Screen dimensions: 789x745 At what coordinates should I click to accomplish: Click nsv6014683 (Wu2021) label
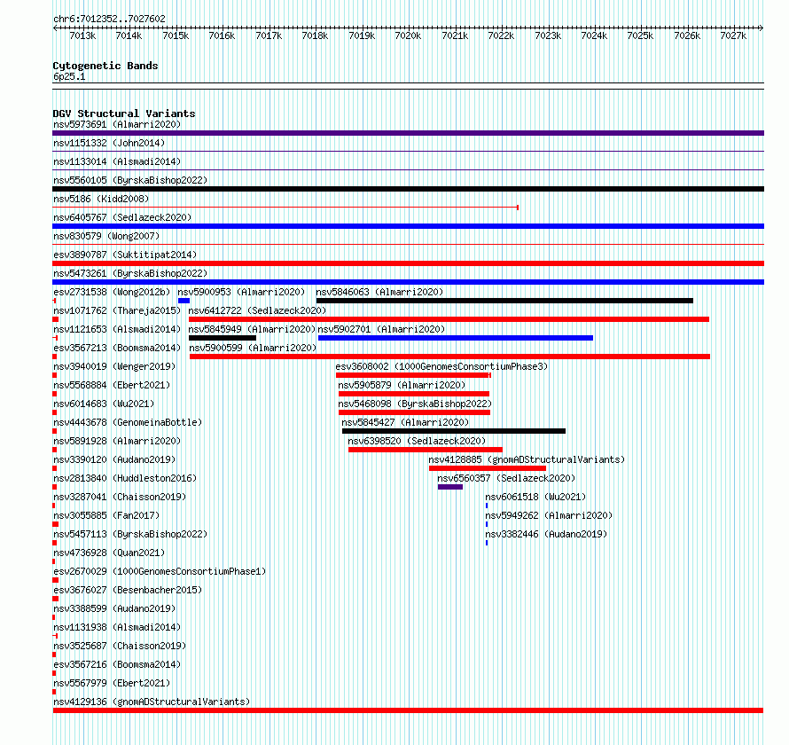(x=104, y=404)
